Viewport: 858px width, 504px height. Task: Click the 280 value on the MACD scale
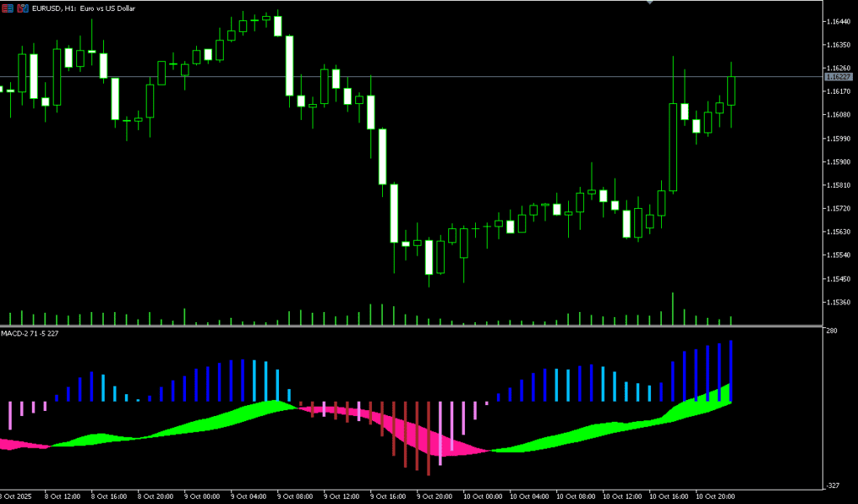(x=831, y=332)
